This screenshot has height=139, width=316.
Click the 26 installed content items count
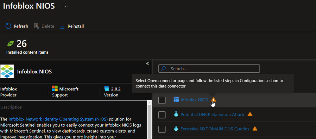pos(22,43)
